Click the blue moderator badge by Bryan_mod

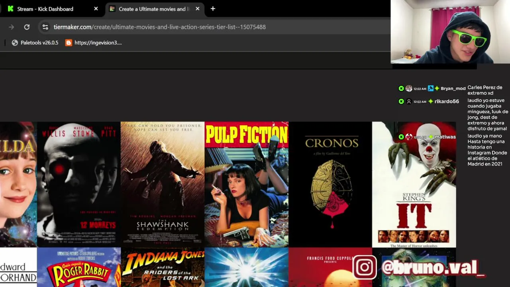click(x=431, y=88)
